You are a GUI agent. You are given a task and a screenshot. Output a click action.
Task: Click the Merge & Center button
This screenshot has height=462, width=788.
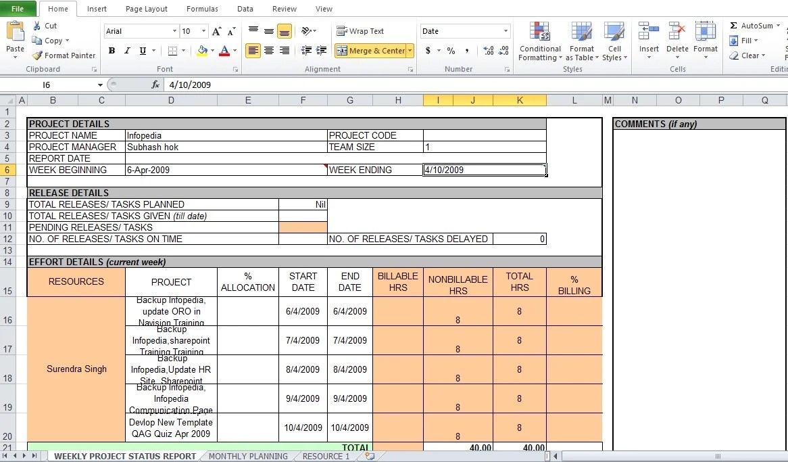click(370, 50)
